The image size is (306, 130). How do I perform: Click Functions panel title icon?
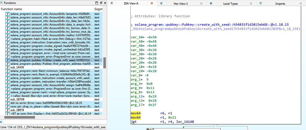click(2, 3)
